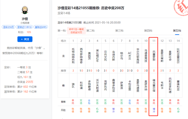Click risk 机会 for match 14

178,110
